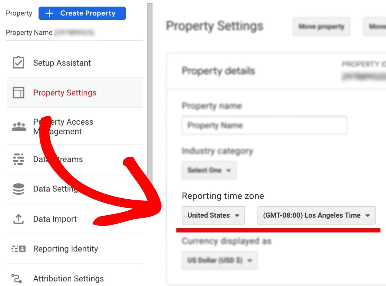
Task: Select Reporting Identity in the sidebar
Action: coord(65,249)
